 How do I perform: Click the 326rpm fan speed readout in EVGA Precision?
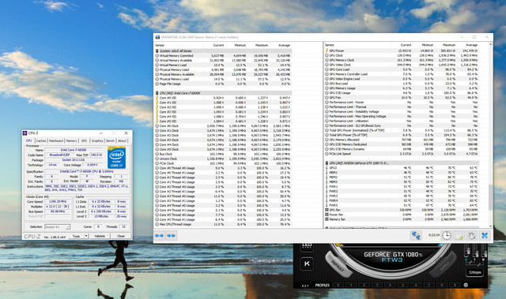point(474,272)
